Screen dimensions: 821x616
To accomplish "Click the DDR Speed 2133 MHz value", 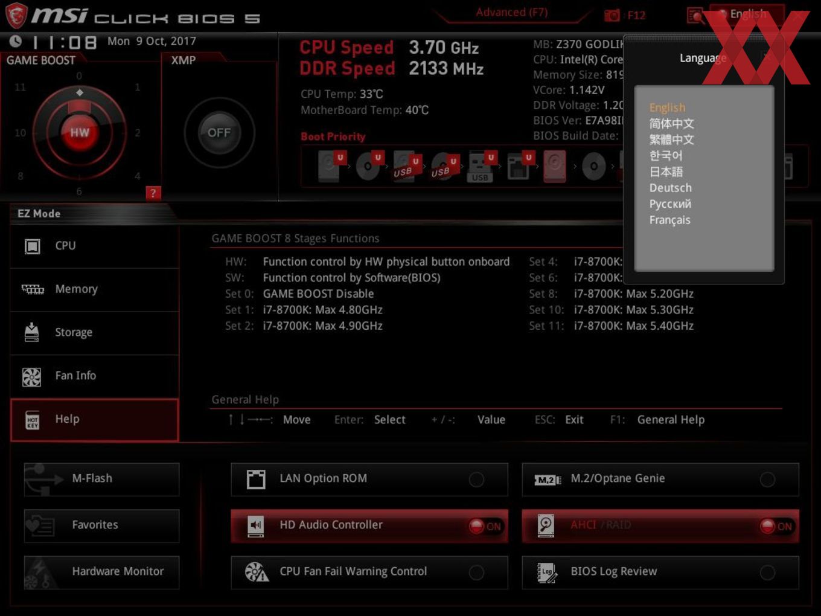I will pyautogui.click(x=446, y=69).
